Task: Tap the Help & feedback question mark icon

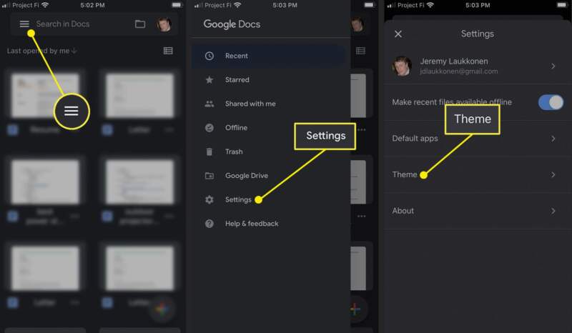Action: pos(209,224)
